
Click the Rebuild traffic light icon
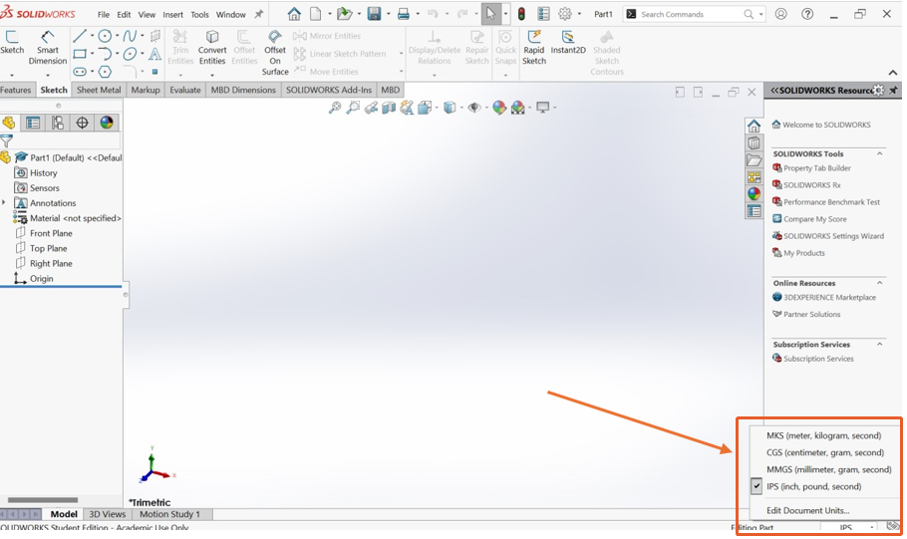coord(521,14)
